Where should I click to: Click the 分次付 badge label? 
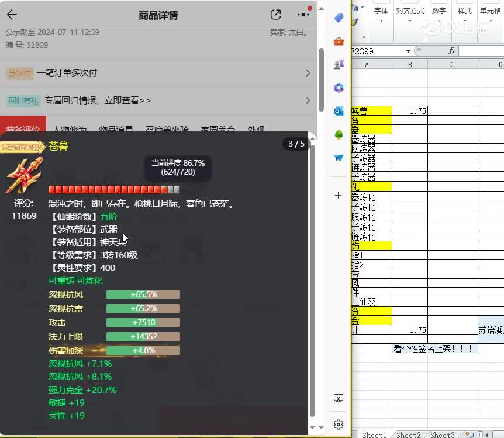[x=20, y=73]
